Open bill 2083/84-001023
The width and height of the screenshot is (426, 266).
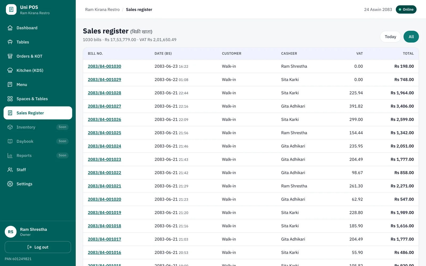104,159
